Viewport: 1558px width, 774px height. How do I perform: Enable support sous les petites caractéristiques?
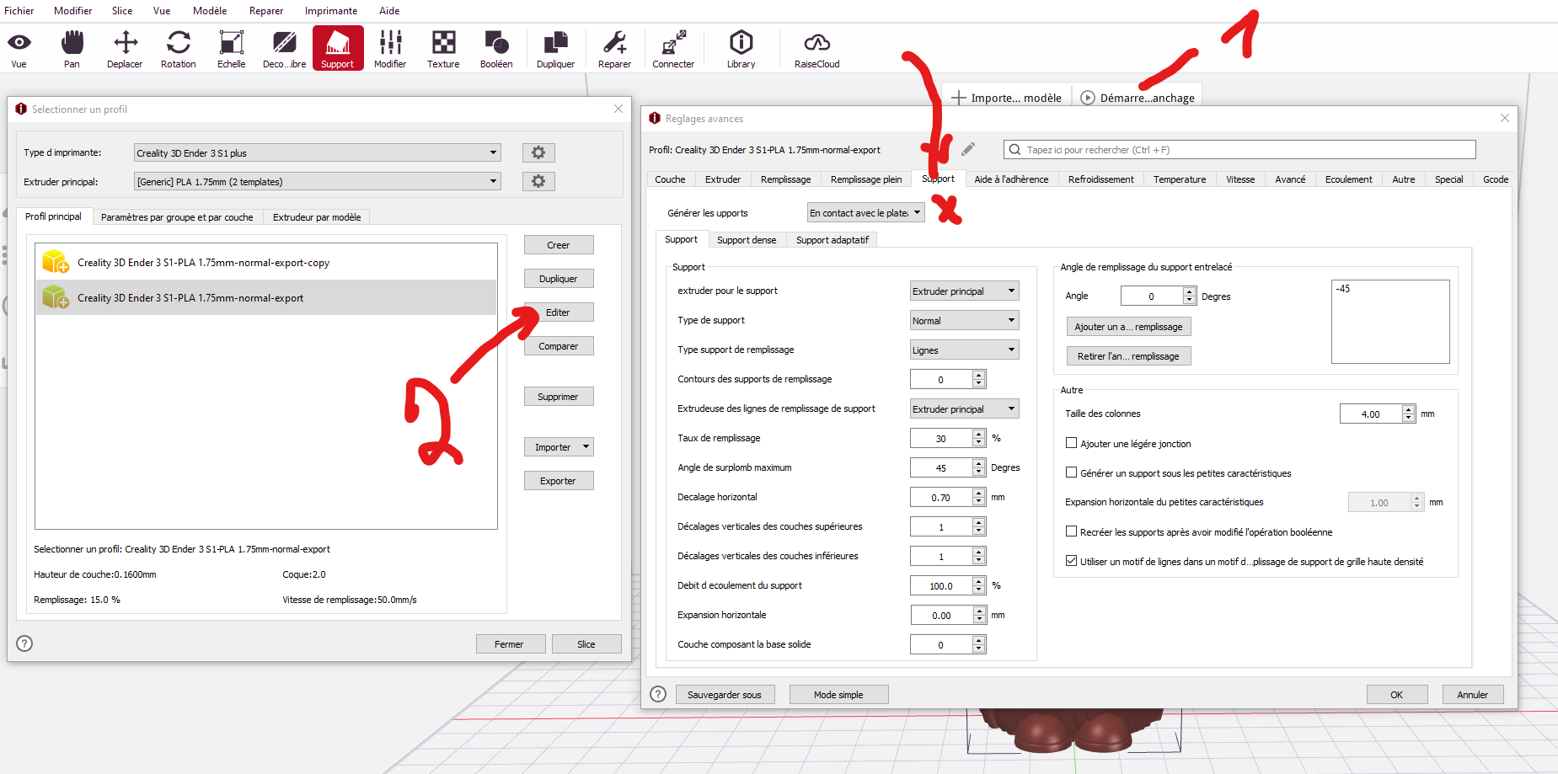point(1071,472)
